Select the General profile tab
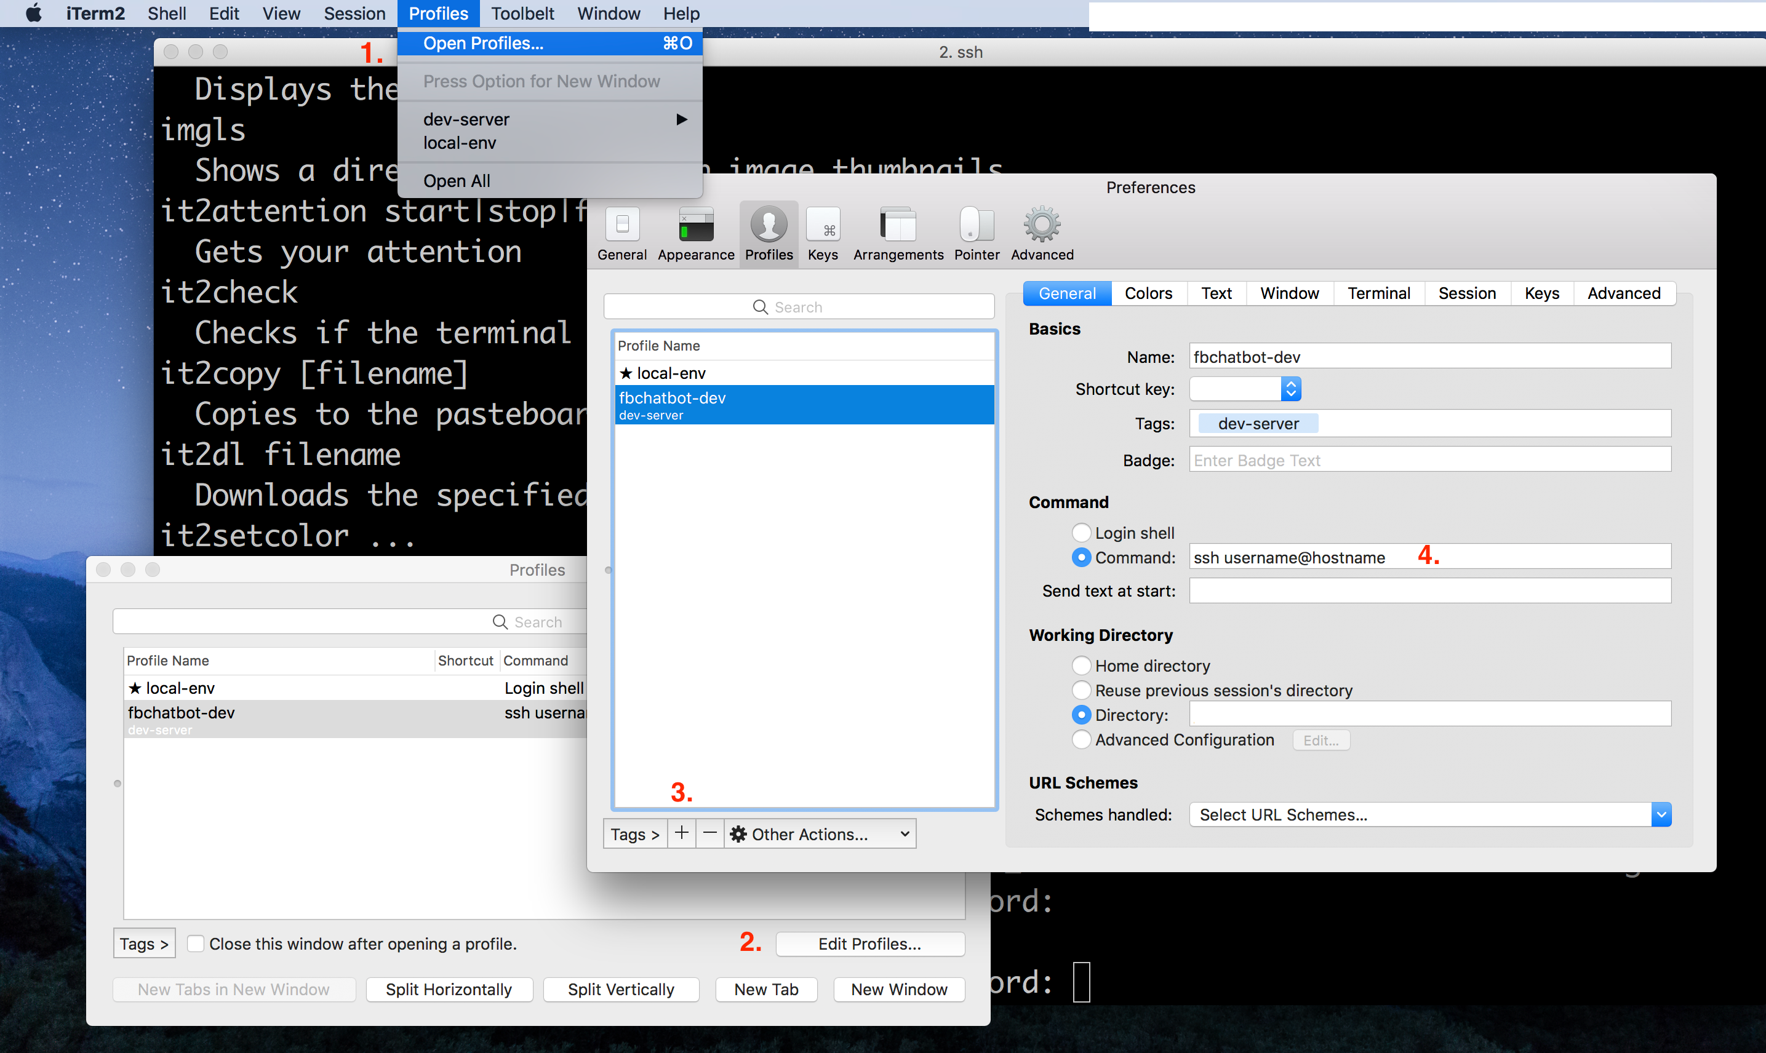The width and height of the screenshot is (1766, 1053). pyautogui.click(x=1068, y=293)
